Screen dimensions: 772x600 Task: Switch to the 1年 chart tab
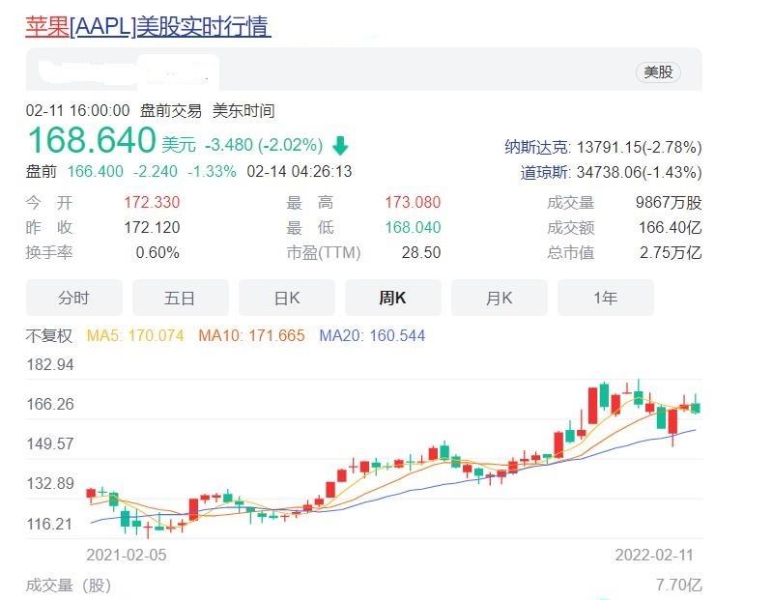tap(606, 298)
